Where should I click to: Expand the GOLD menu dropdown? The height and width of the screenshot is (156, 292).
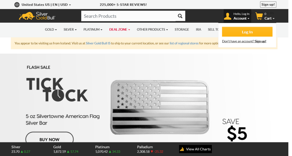51,29
